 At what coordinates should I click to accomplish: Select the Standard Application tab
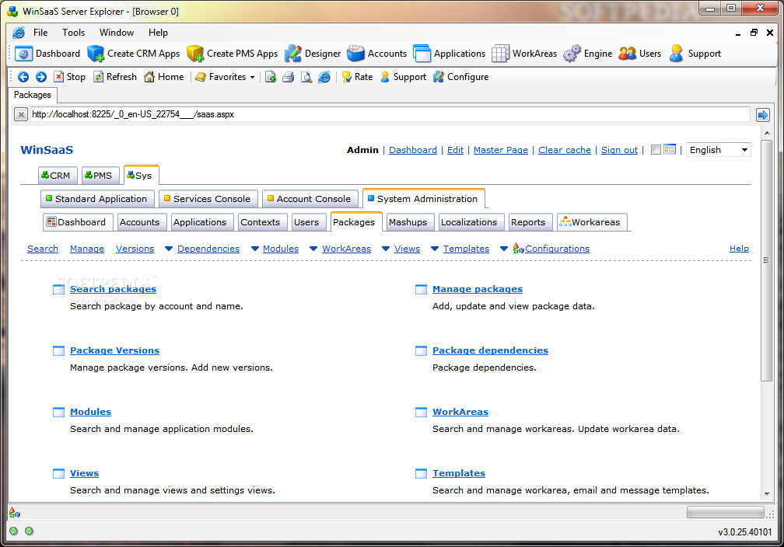[x=97, y=199]
